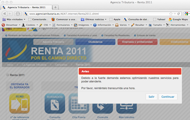
Task: Open the Consulta de dat... bookmark
Action: pos(137,19)
